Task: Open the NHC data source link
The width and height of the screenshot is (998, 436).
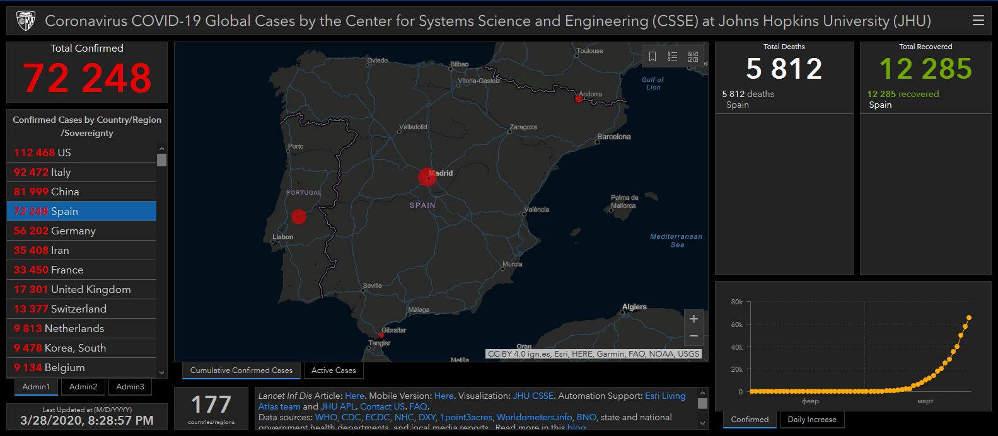Action: (x=404, y=417)
